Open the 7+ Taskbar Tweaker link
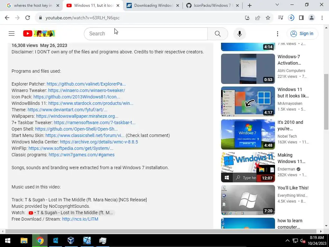This screenshot has height=247, width=329. [95, 123]
